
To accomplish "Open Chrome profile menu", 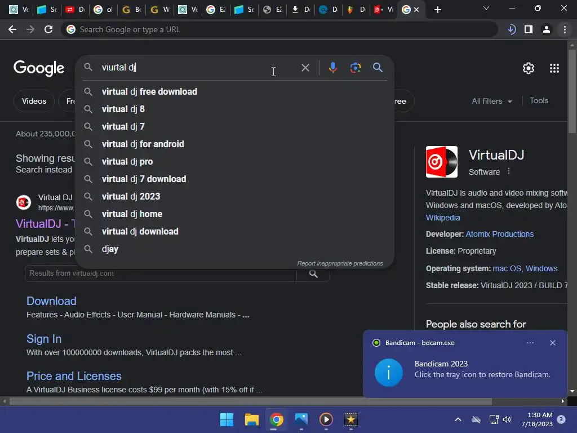I will pos(547,29).
